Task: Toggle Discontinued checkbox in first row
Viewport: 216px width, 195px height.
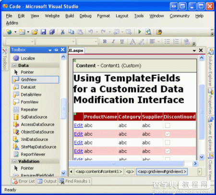Action: [x=168, y=125]
